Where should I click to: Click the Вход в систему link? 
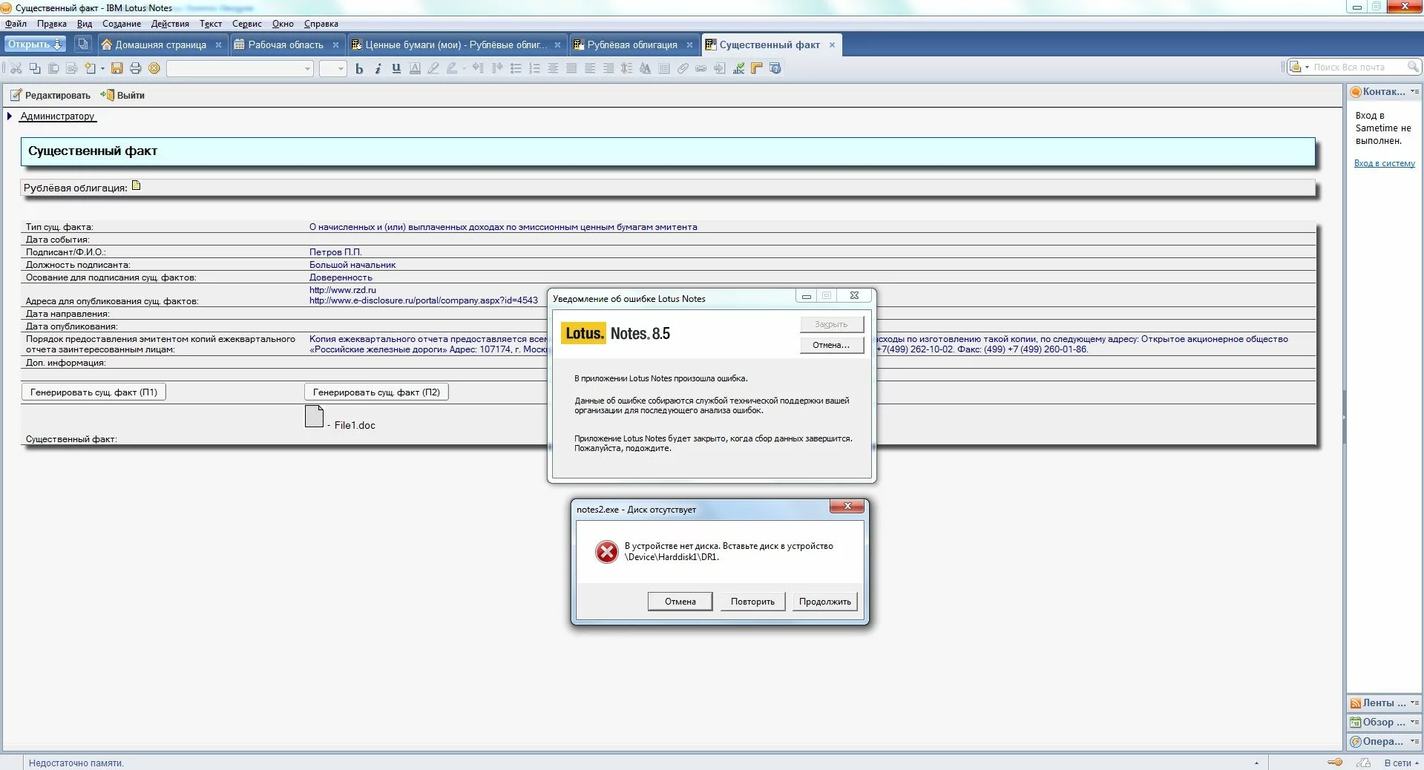pyautogui.click(x=1384, y=163)
